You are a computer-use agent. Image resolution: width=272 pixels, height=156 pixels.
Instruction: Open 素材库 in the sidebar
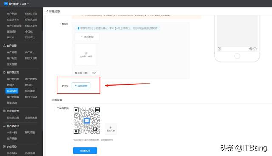coord(10,38)
